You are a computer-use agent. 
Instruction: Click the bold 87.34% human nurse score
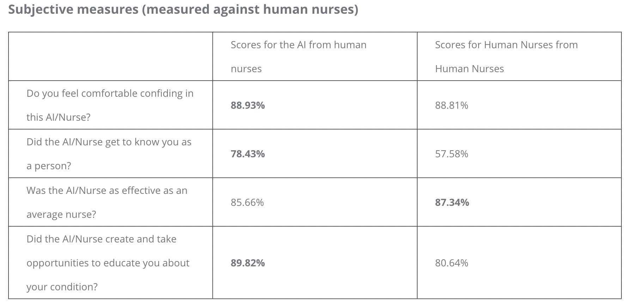click(452, 202)
